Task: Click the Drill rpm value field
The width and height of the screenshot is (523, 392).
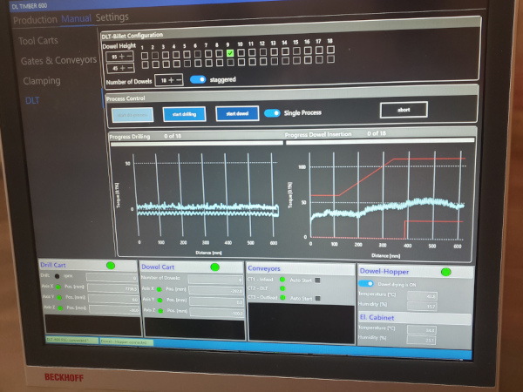Action: pyautogui.click(x=112, y=277)
